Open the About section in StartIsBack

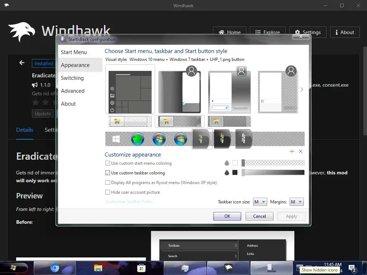pyautogui.click(x=80, y=103)
